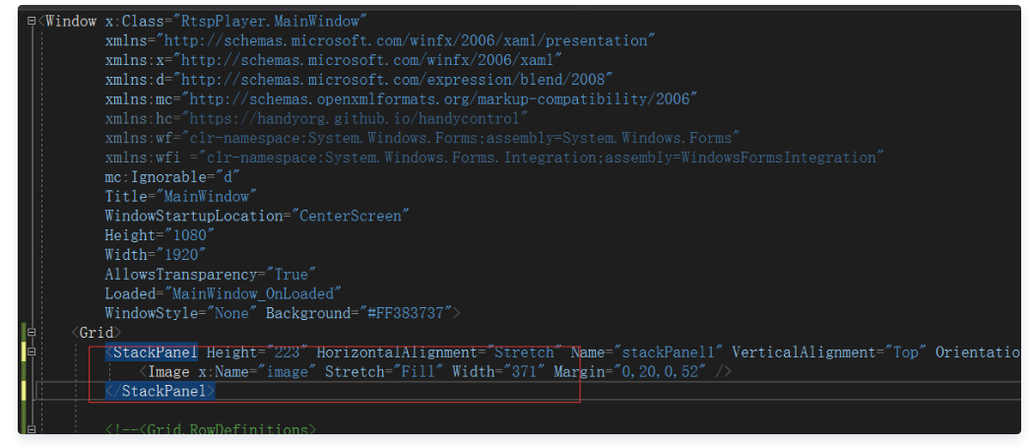Click the closing StackPanel tag
The image size is (1032, 447).
pyautogui.click(x=160, y=392)
